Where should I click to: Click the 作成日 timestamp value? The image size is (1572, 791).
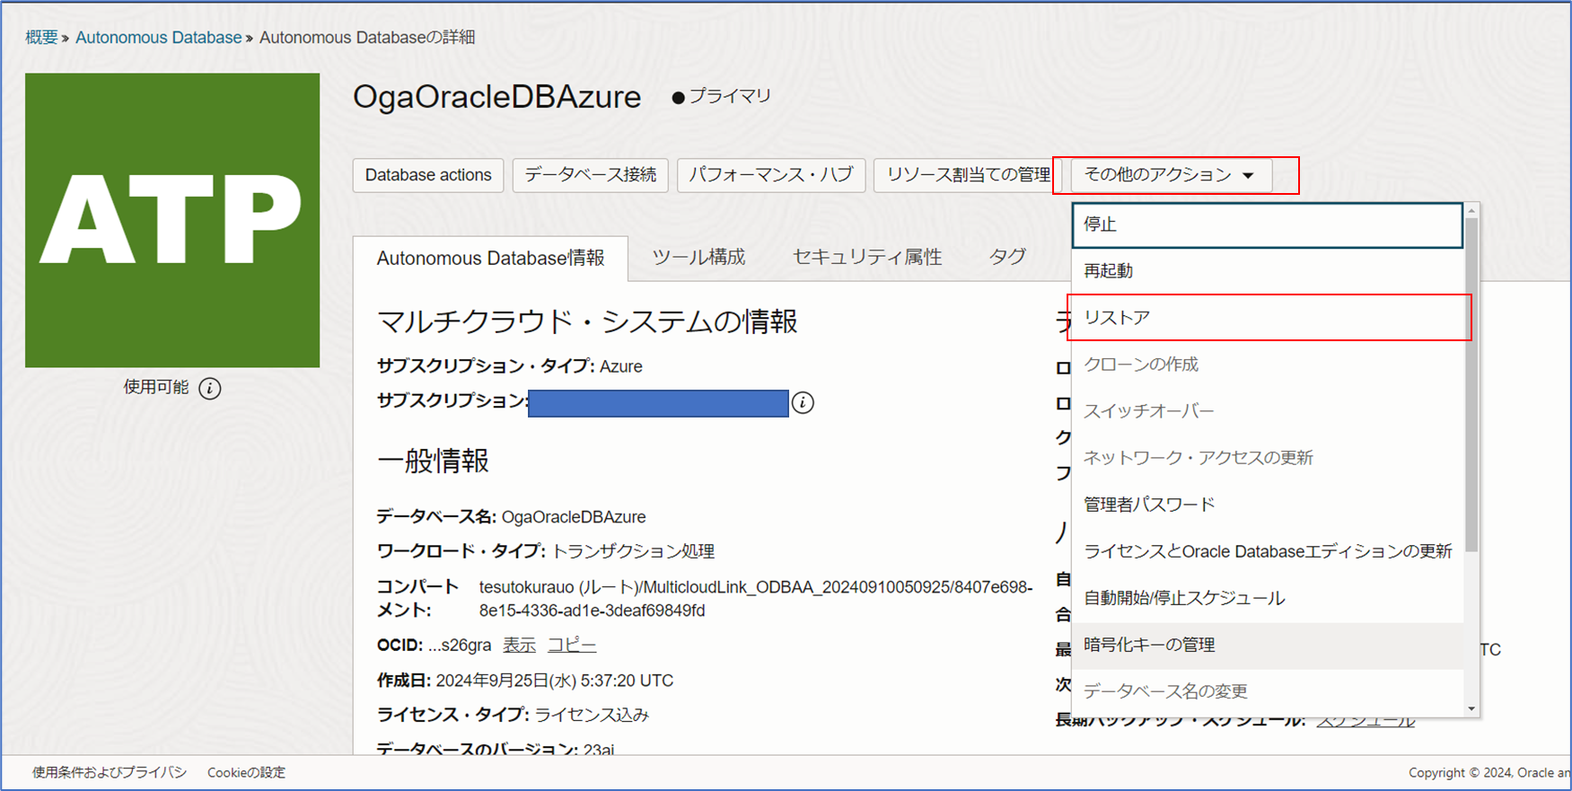555,681
